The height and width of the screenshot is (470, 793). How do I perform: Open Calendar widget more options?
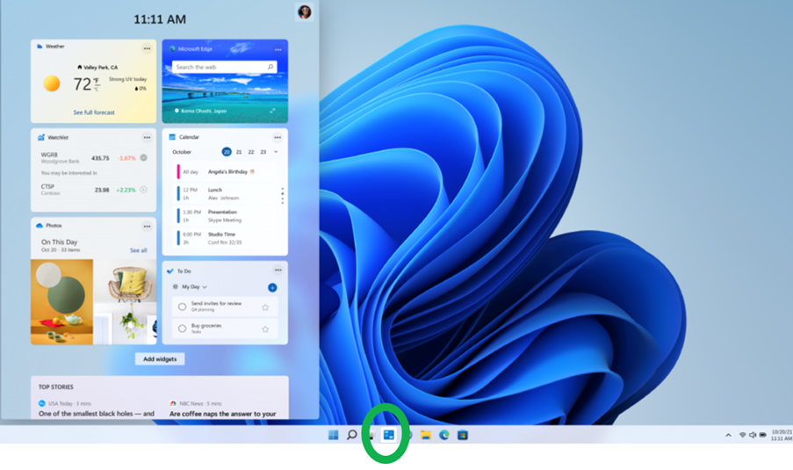(x=278, y=137)
